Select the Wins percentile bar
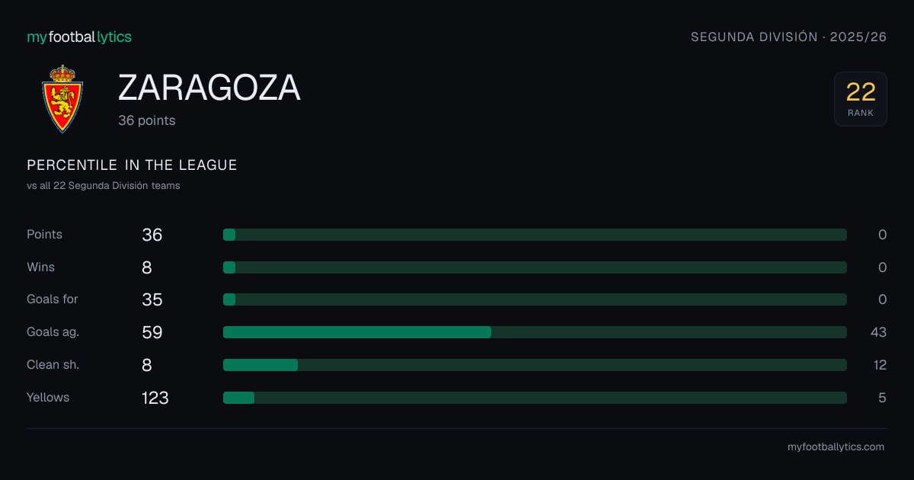This screenshot has width=914, height=480. pyautogui.click(x=535, y=267)
